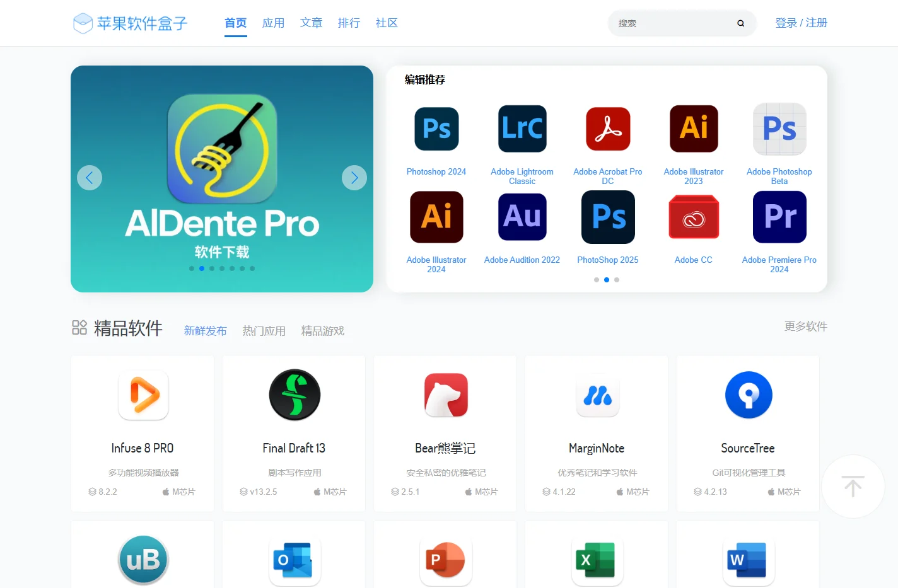Viewport: 898px width, 588px height.
Task: Click 登录 / 注册 link
Action: click(802, 23)
